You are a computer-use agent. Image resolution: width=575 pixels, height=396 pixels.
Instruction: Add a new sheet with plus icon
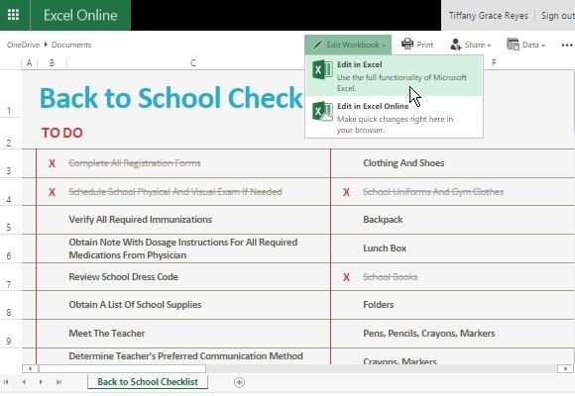(239, 382)
